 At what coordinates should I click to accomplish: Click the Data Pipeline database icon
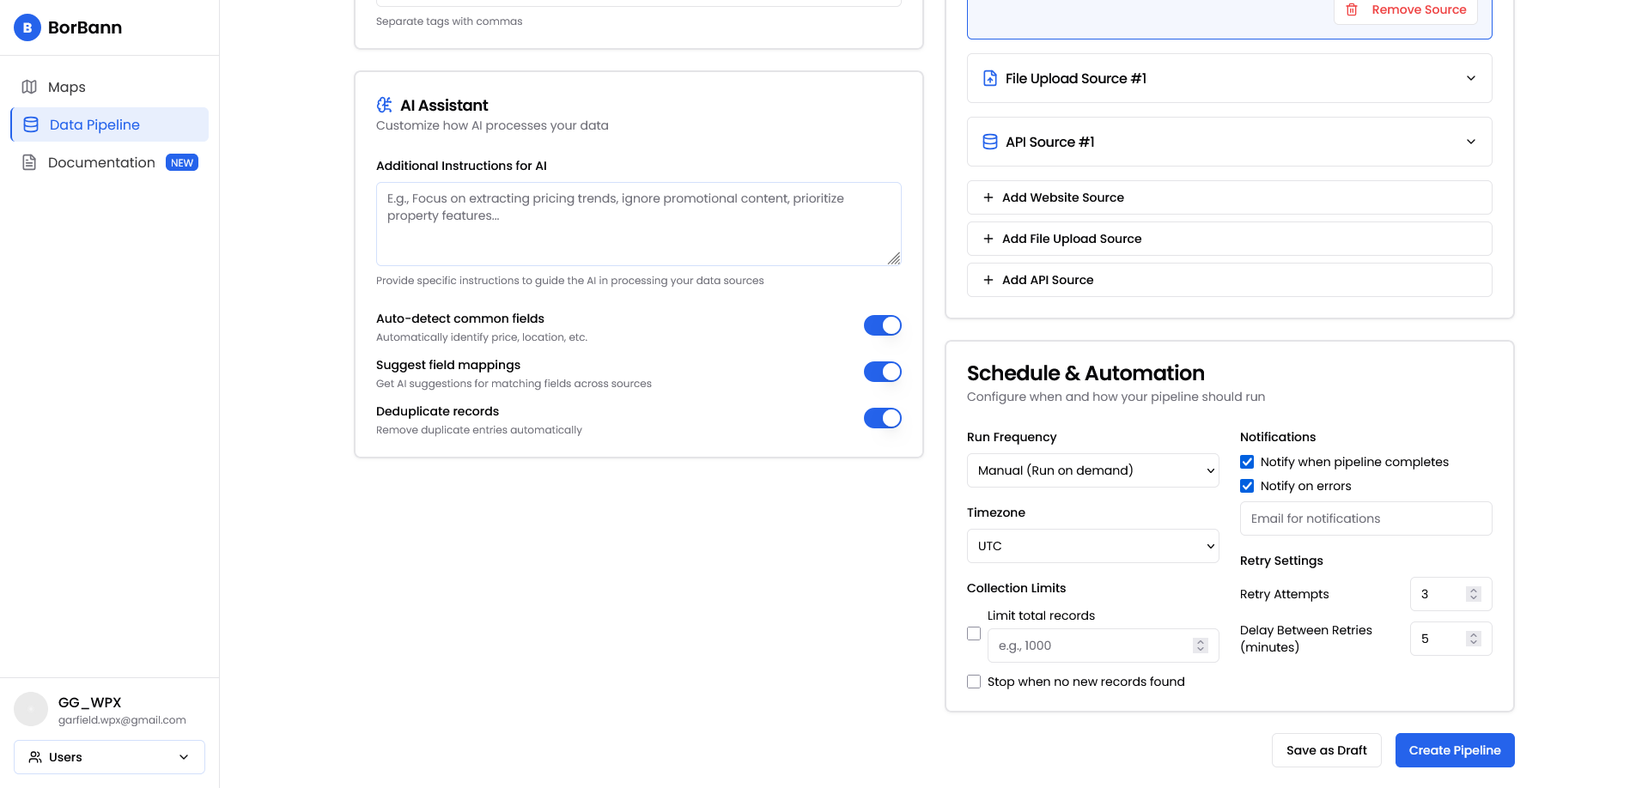pos(31,124)
